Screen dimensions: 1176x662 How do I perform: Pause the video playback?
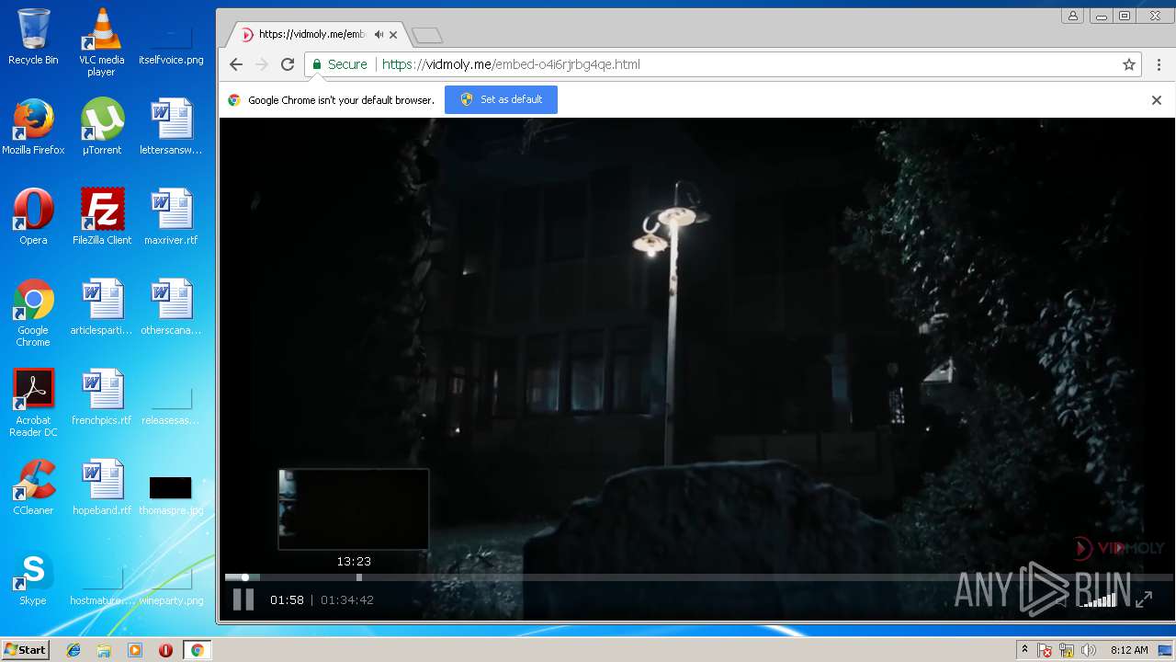pyautogui.click(x=243, y=599)
